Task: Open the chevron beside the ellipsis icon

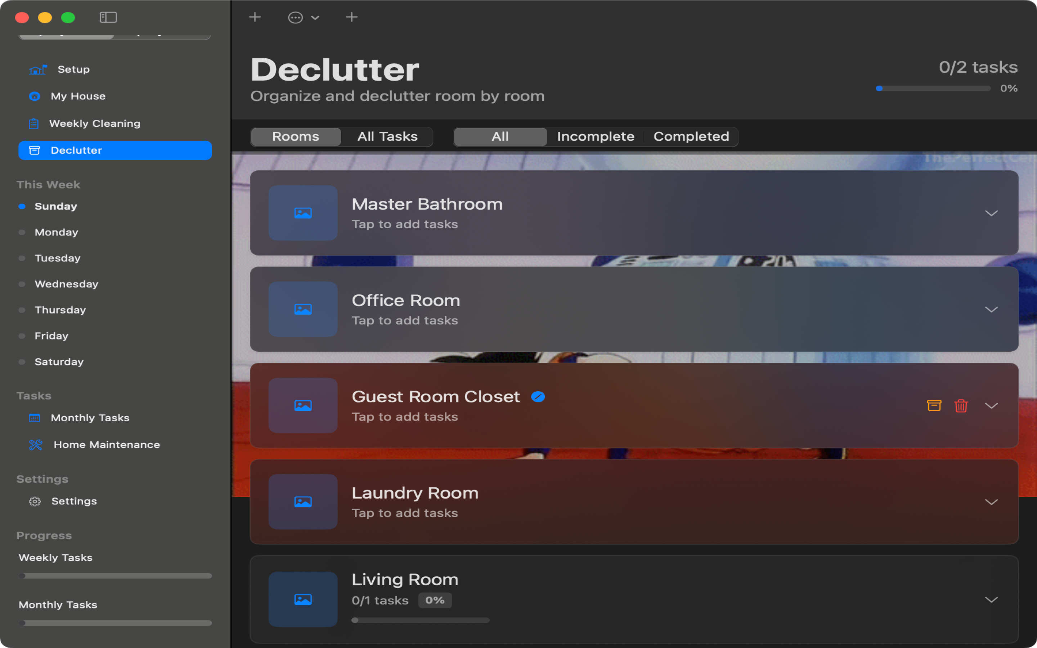Action: coord(315,18)
